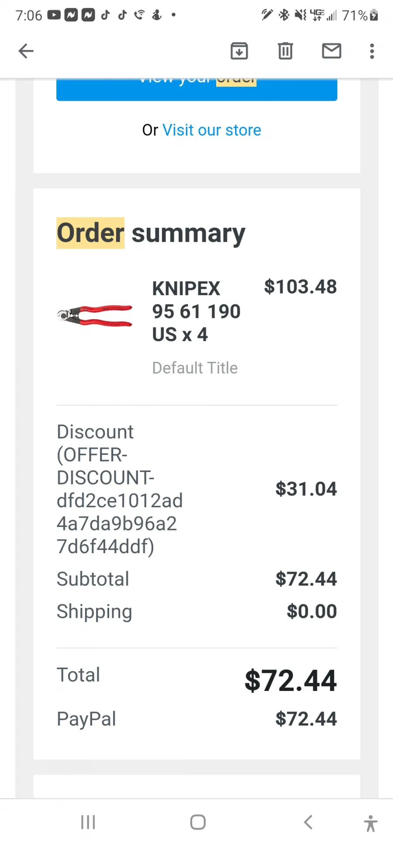Open the accessibility shortcut icon
The height and width of the screenshot is (844, 393).
click(x=371, y=823)
